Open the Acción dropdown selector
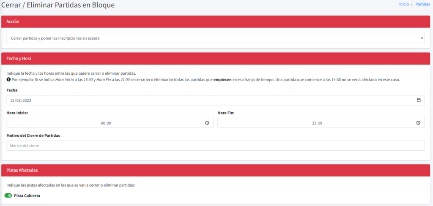 216,38
